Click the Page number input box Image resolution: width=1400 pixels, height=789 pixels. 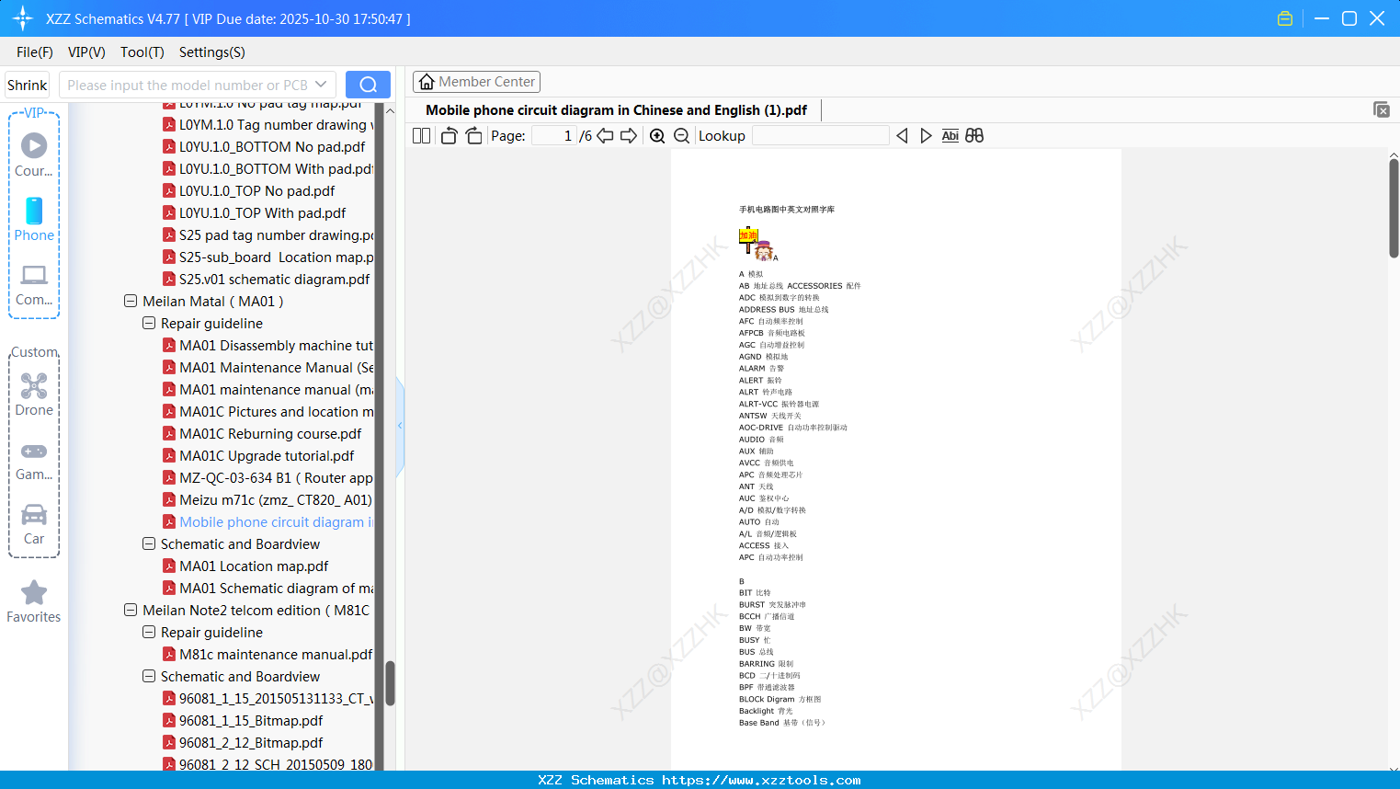click(x=554, y=136)
